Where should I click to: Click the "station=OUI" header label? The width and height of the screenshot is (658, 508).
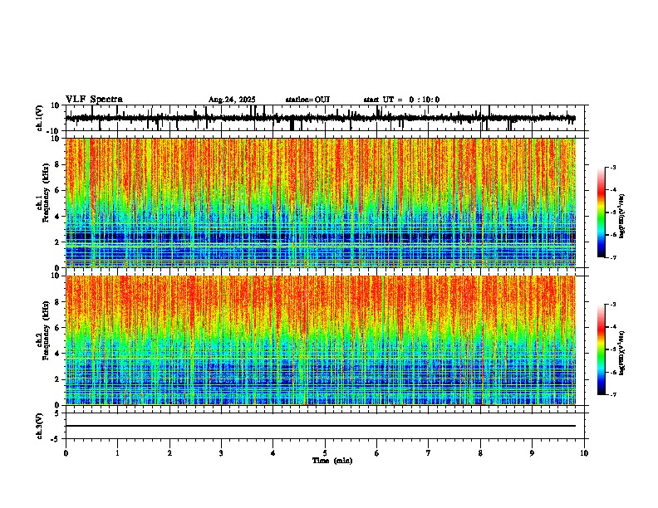coord(307,100)
